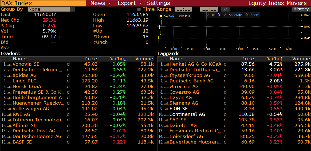311x151 pixels.
Task: Click the mini bar icon beside Henkel AG
Action: coord(167,64)
